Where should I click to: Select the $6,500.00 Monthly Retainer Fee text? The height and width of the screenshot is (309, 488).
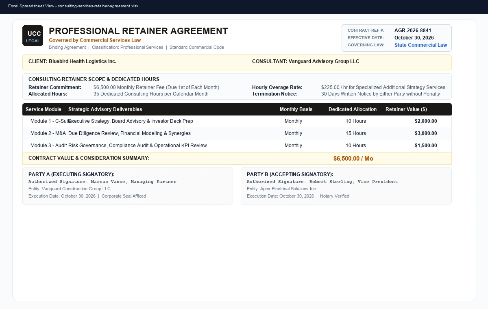point(156,87)
